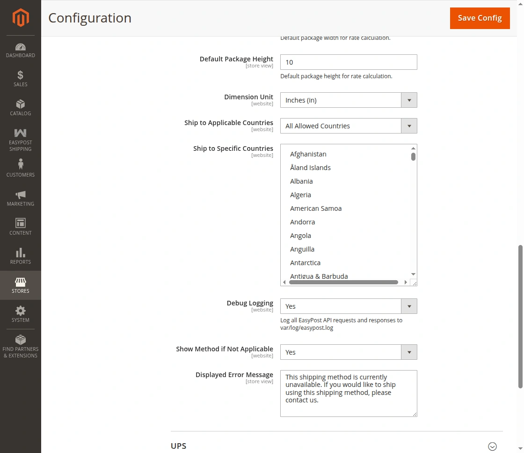Click the Default package height help text
Image resolution: width=524 pixels, height=453 pixels.
(336, 76)
